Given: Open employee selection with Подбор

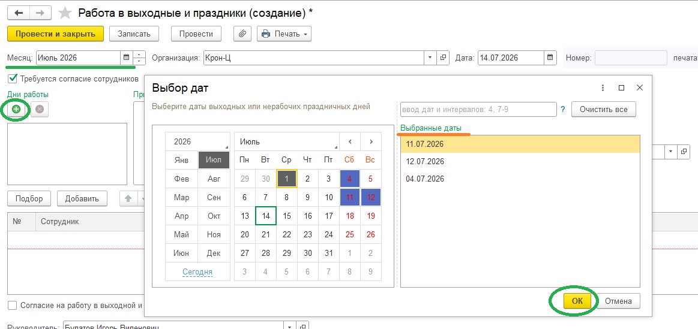Looking at the screenshot, I should tap(29, 199).
